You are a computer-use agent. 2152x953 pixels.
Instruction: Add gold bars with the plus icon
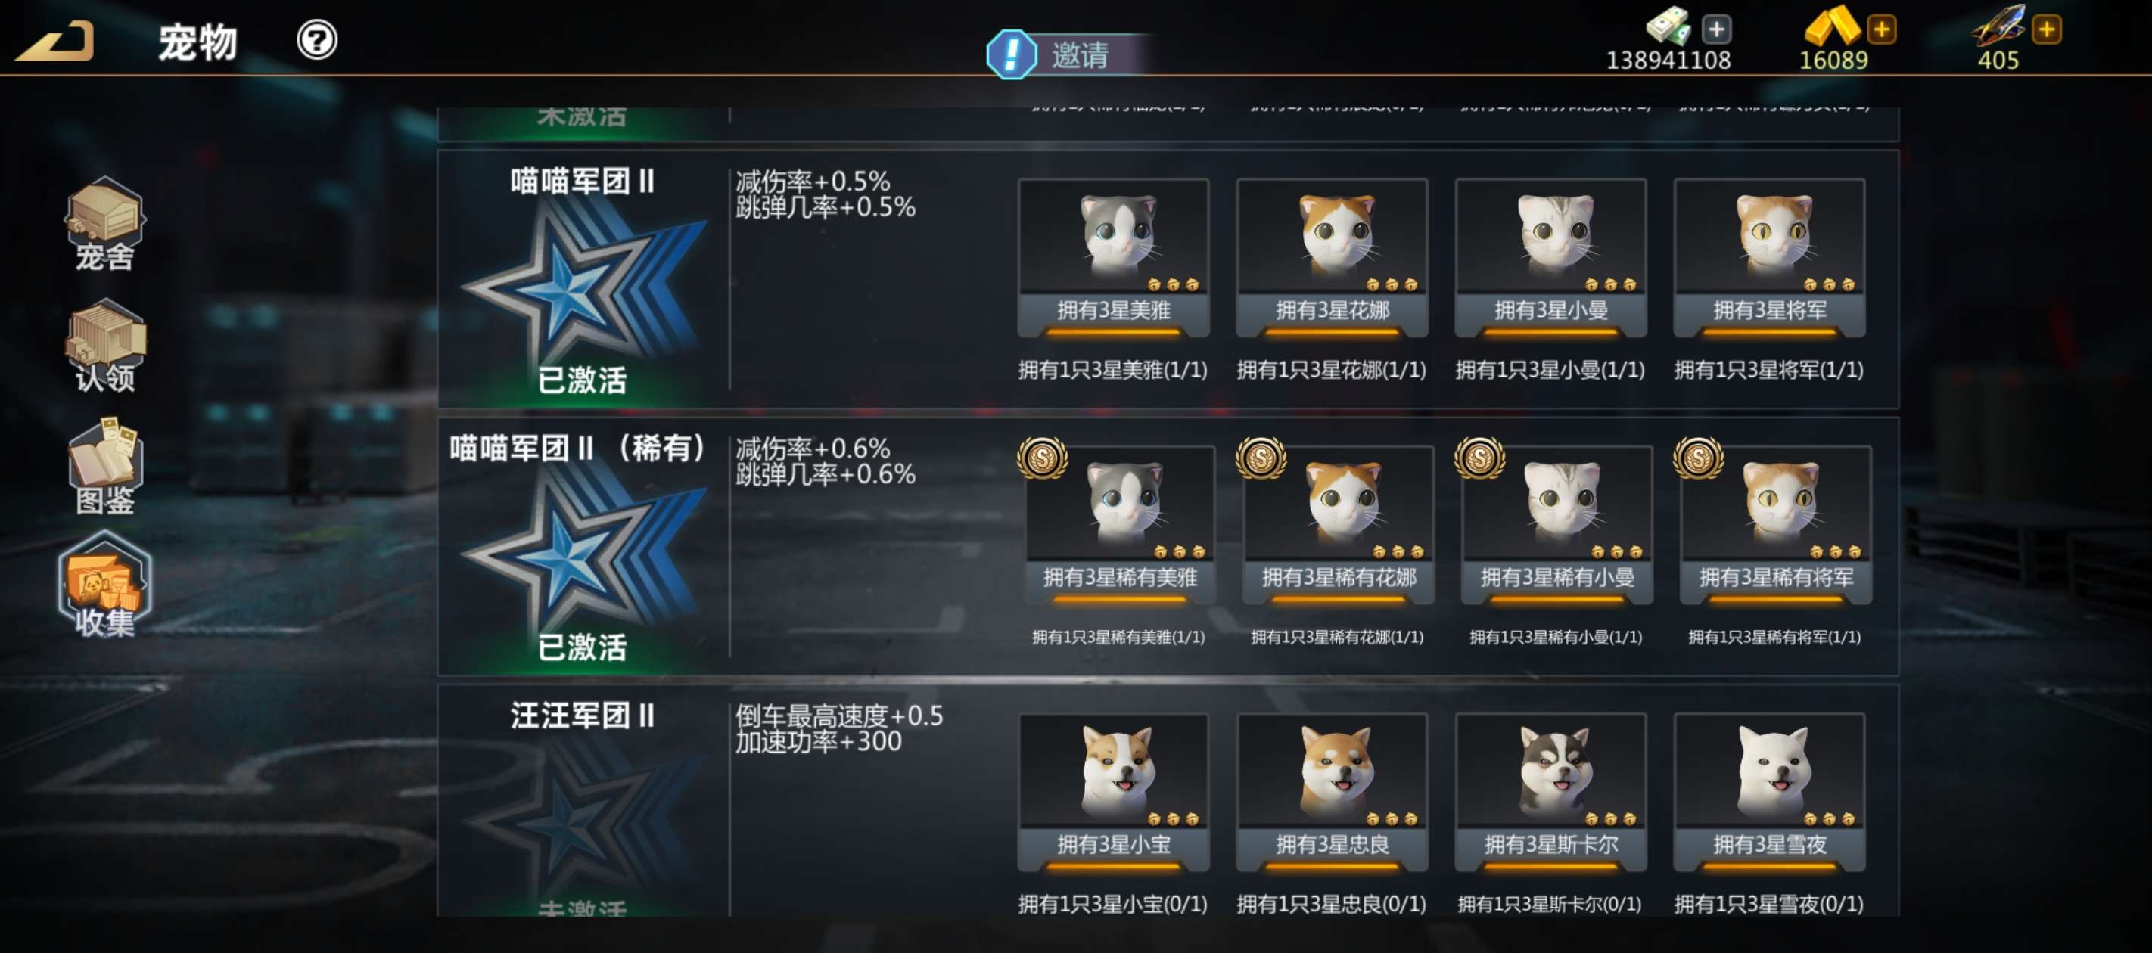tap(1881, 30)
